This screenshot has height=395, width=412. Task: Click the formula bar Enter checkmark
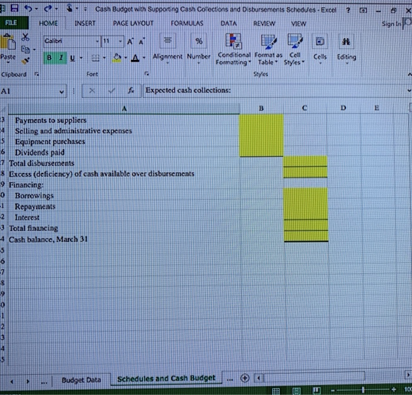tap(112, 91)
